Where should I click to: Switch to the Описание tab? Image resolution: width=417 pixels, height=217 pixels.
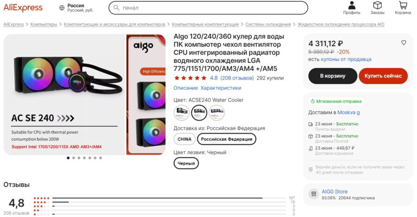tap(186, 88)
